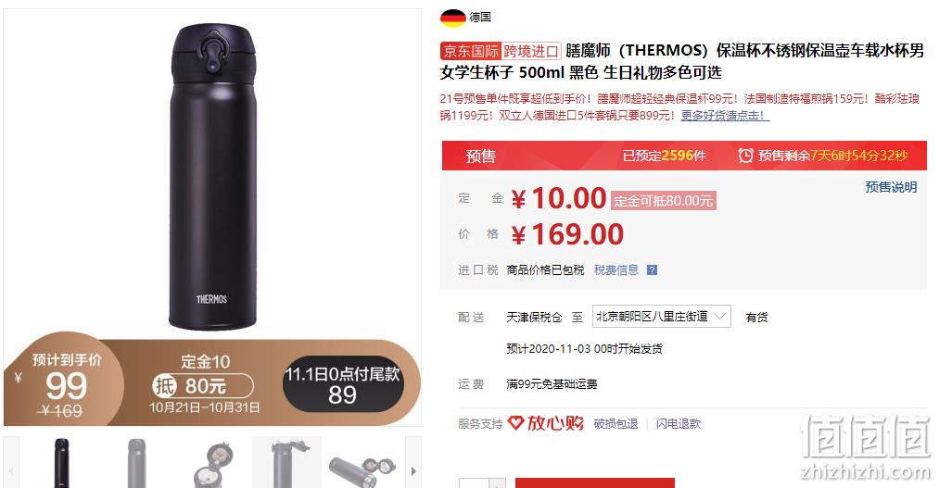Viewport: 939px width, 488px height.
Task: Click the presale countdown clock icon
Action: [745, 156]
